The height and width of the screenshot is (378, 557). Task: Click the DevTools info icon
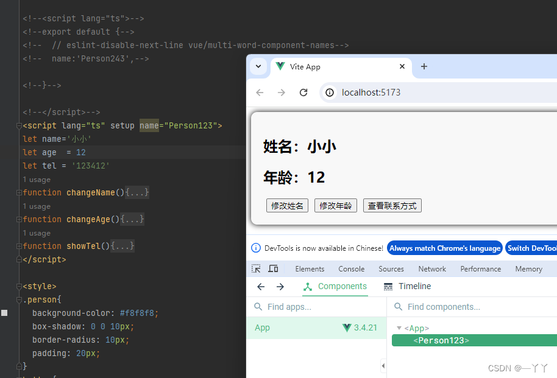(x=256, y=248)
